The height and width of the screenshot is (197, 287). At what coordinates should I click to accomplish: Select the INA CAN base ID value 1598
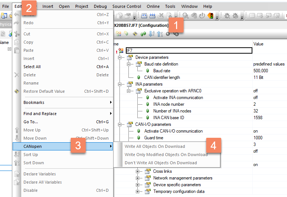pos(258,118)
